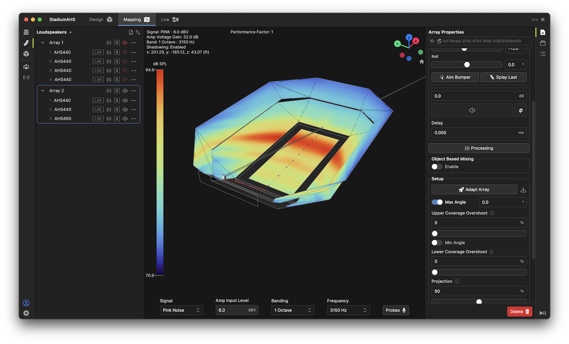Open more options for Array 1
This screenshot has width=569, height=344.
134,43
